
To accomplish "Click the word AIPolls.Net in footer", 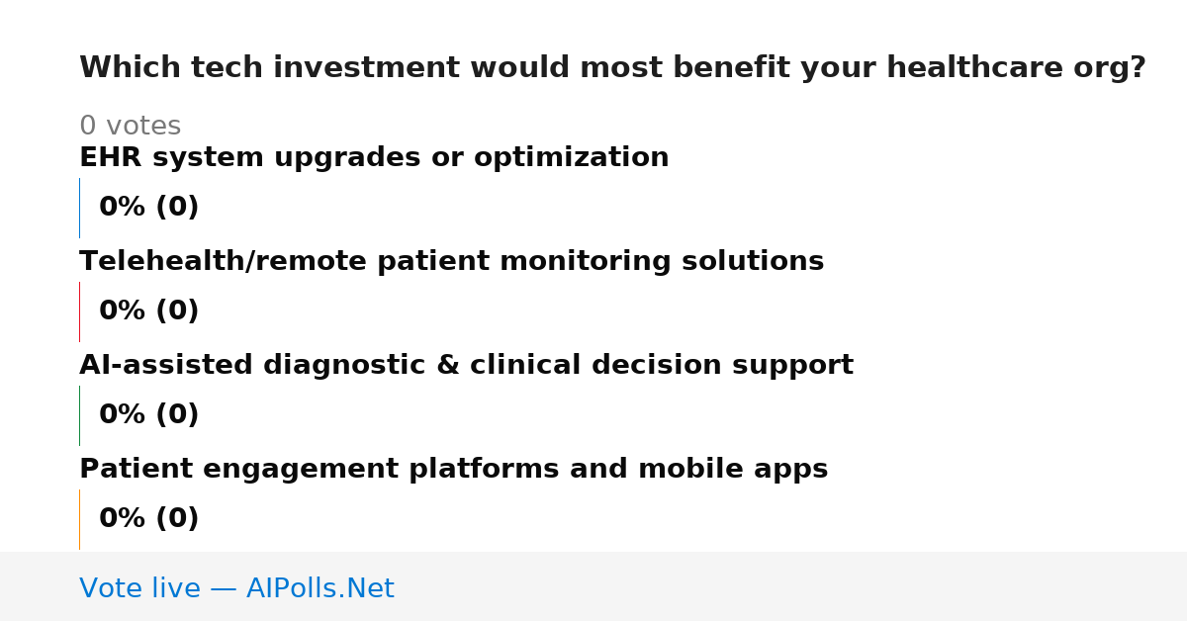I will coord(320,588).
